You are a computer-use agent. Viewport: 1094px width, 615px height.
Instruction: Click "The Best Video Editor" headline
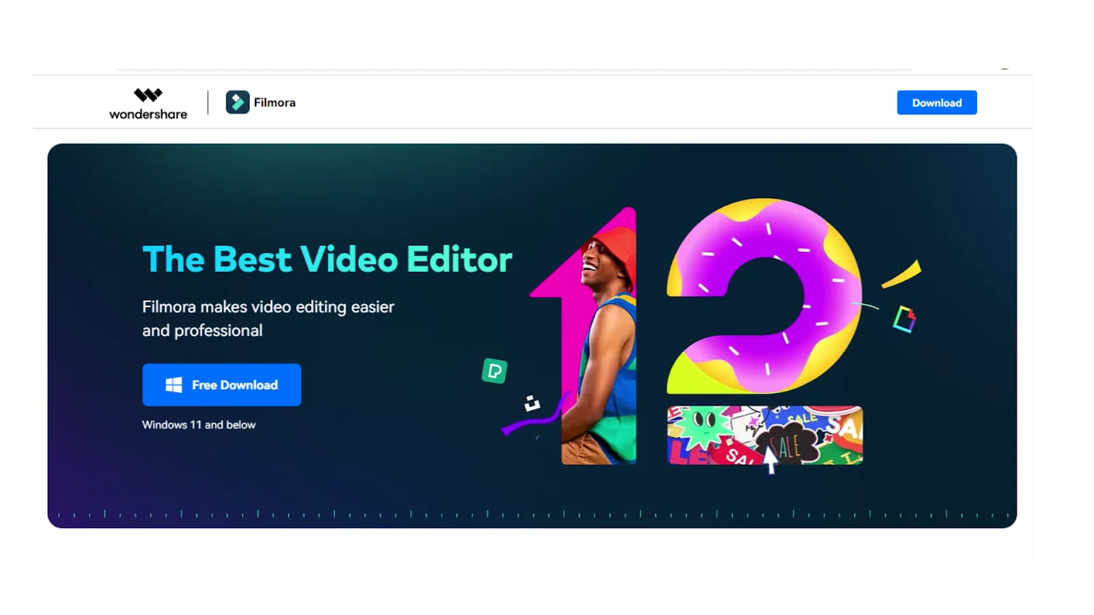click(x=327, y=260)
